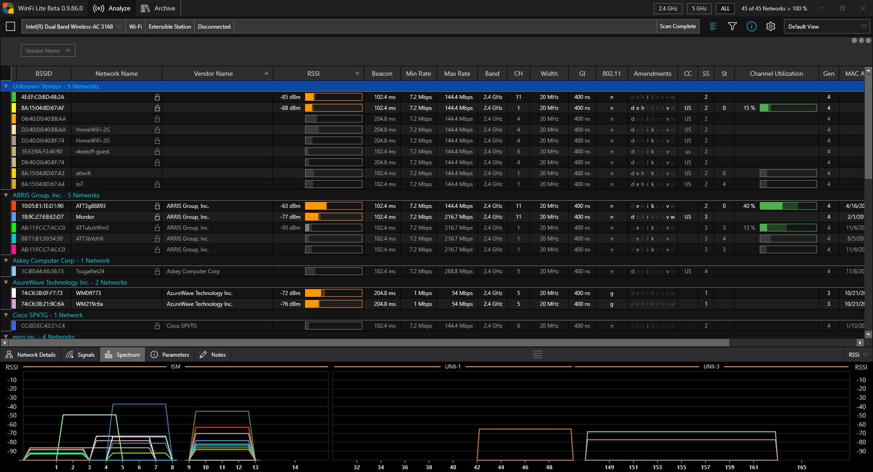The width and height of the screenshot is (873, 472).
Task: Click the lock icon on Mordor row
Action: [157, 217]
